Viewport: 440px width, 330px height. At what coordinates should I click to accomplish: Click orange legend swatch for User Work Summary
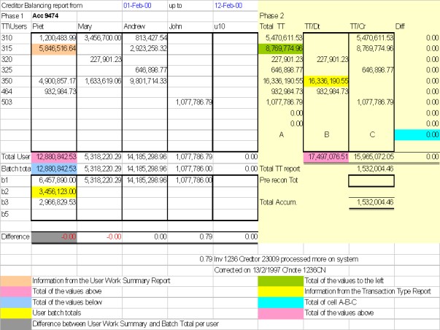(x=16, y=280)
